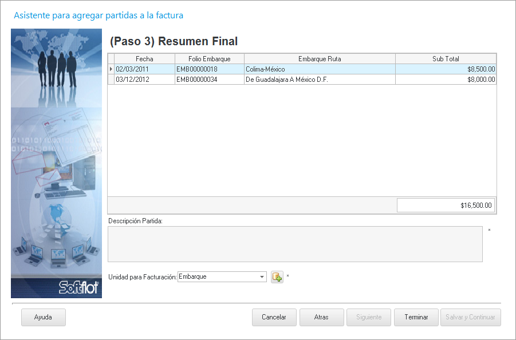
Task: Focus the Descripción Partida text area
Action: click(295, 244)
